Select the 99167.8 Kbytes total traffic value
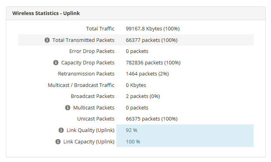The image size is (271, 162). pos(153,28)
